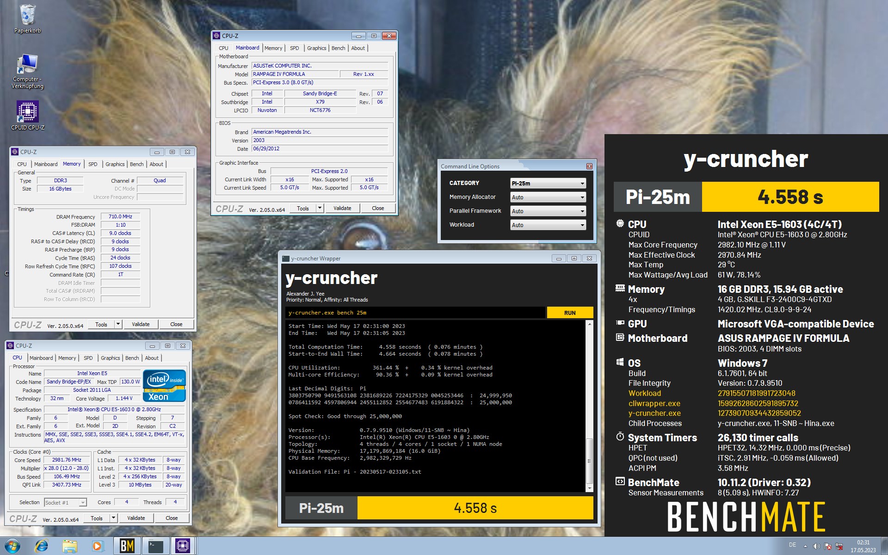Click Windows OS icon in BenchMate result

620,362
